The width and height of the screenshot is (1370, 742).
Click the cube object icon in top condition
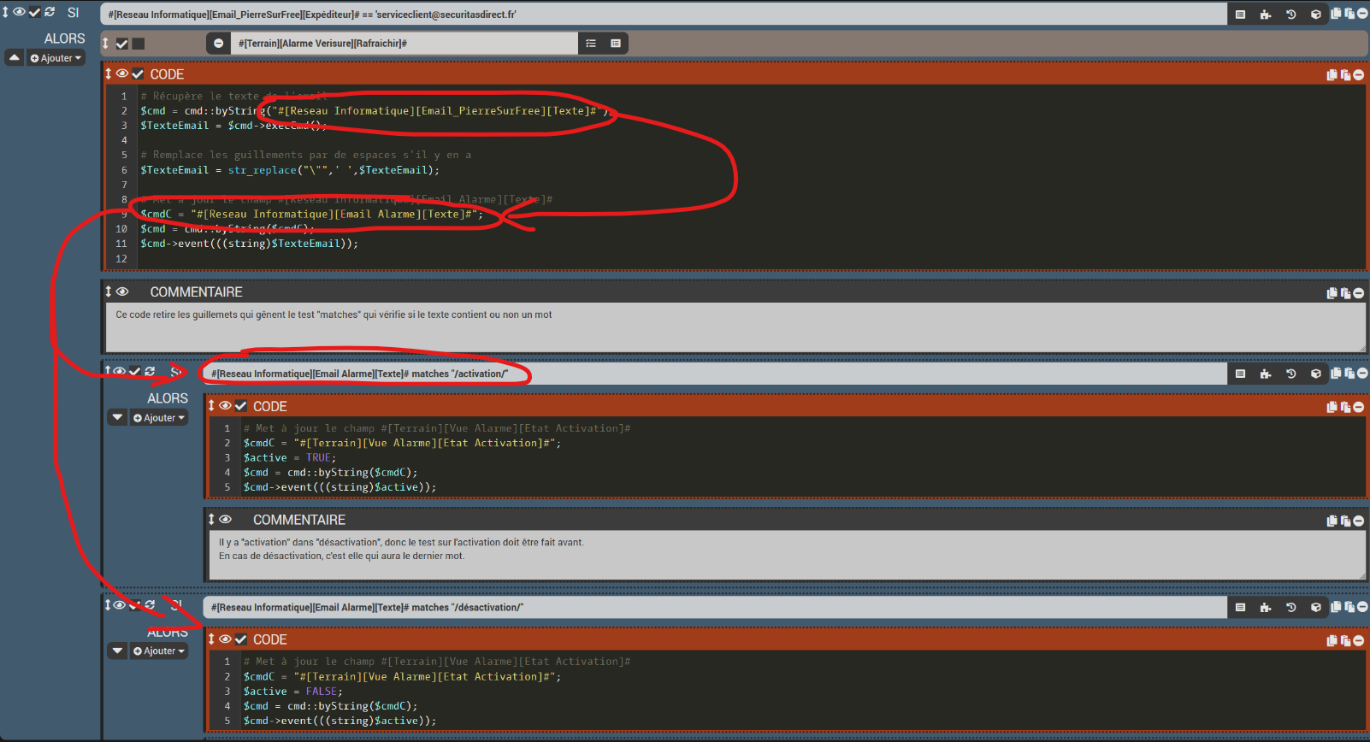1316,14
